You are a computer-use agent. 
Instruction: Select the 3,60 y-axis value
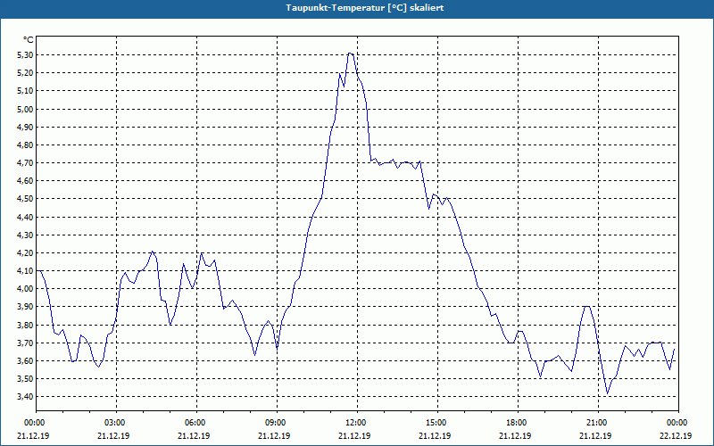tap(26, 361)
